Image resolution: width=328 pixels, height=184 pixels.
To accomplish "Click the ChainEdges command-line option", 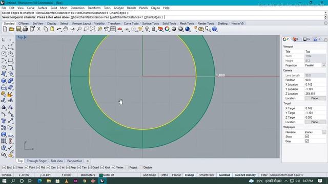I will coord(153,17).
